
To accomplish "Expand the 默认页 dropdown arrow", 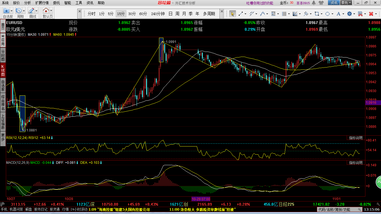I will 51,11.
